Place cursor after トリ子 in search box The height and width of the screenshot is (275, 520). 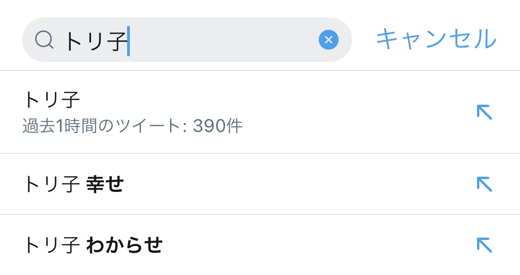click(129, 41)
